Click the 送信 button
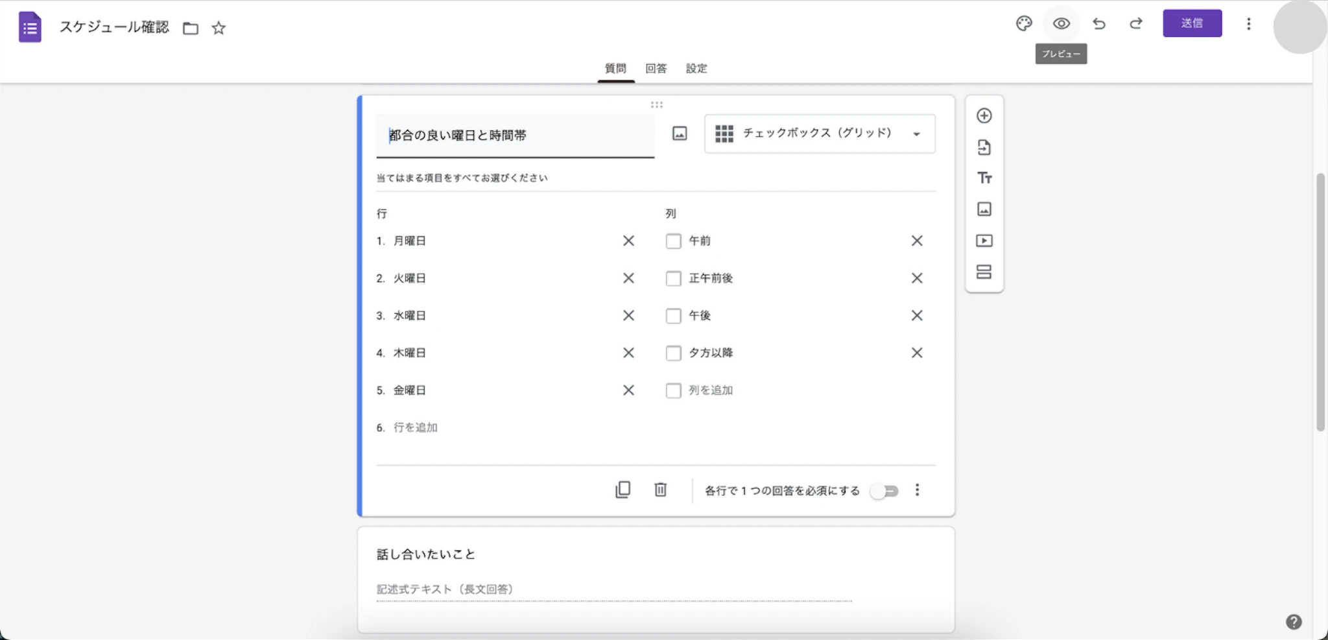Screen dimensions: 1328x640 point(1192,23)
